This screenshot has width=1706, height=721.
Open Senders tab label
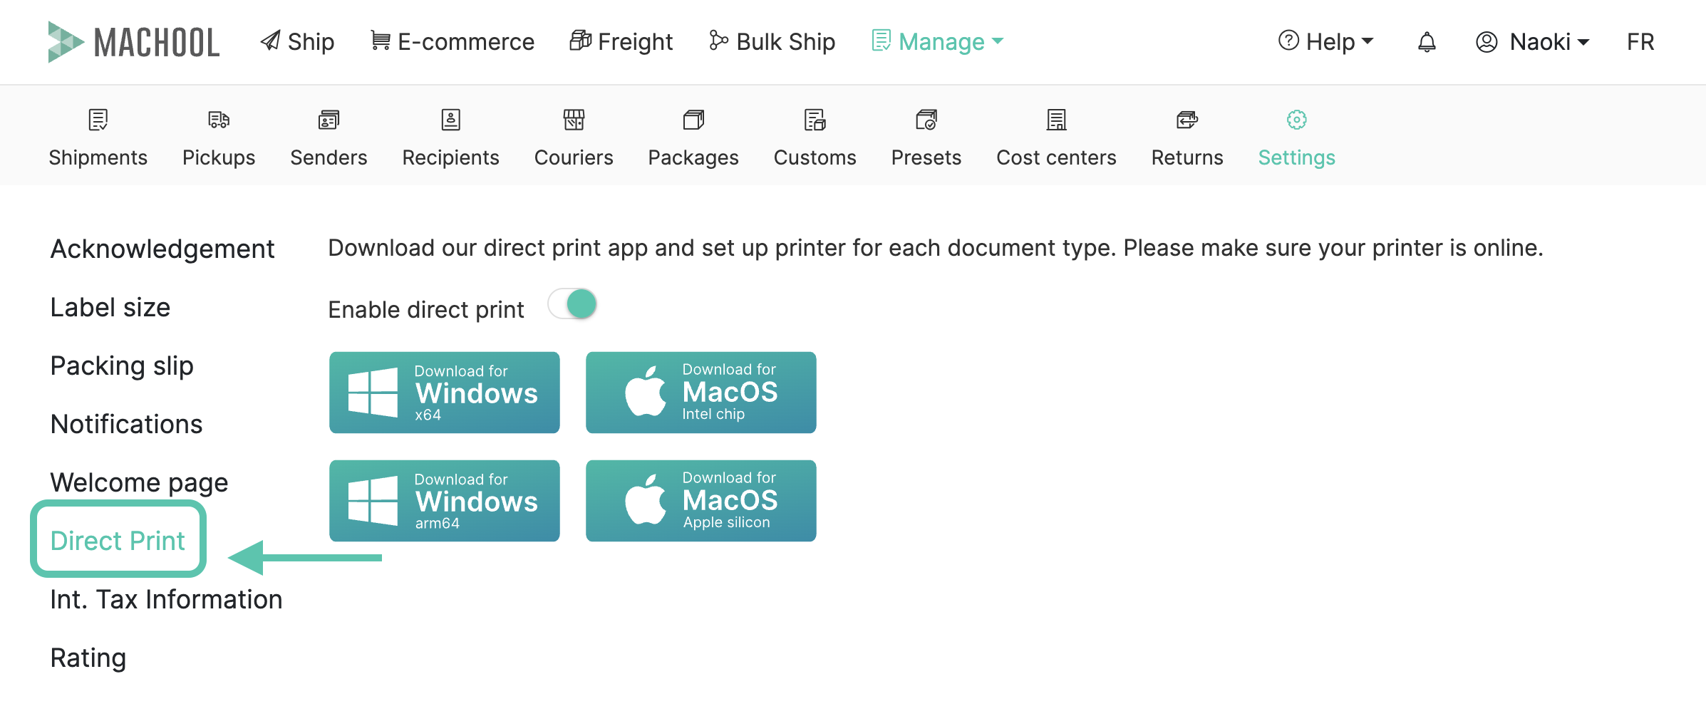(x=329, y=157)
